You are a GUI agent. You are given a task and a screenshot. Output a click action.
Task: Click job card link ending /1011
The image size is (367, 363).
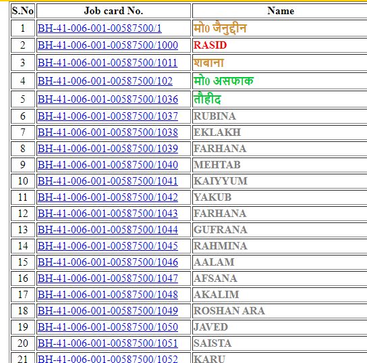(107, 63)
